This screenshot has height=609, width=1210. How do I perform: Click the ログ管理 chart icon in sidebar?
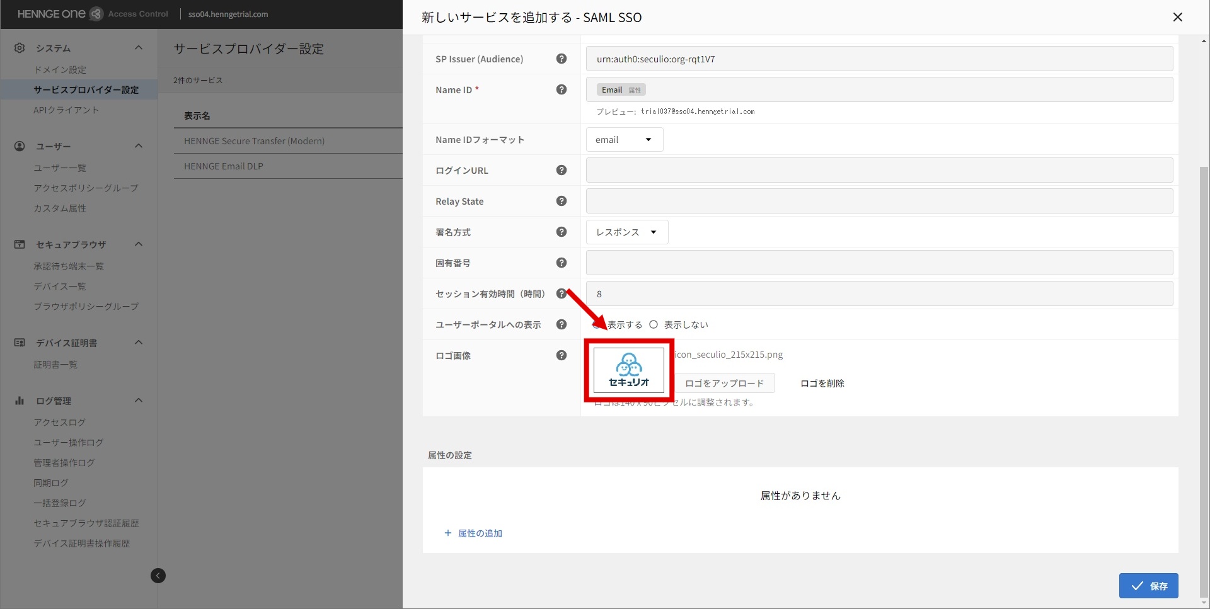coord(20,401)
